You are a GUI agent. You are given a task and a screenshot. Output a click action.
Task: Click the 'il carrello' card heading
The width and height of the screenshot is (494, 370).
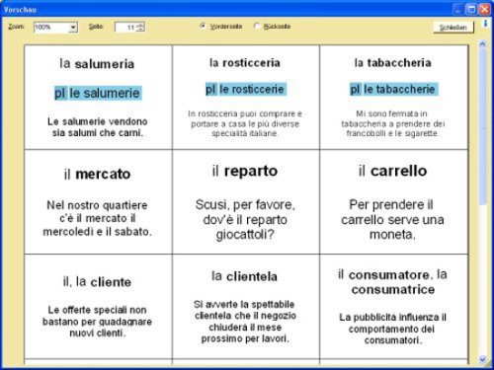click(x=393, y=171)
